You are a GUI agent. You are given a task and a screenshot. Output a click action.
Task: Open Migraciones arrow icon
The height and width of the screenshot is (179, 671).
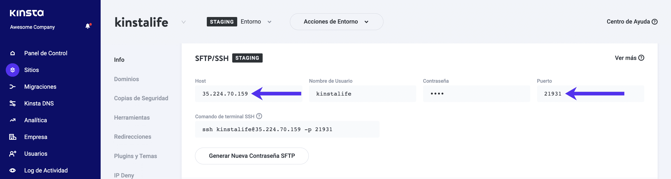[x=13, y=87]
